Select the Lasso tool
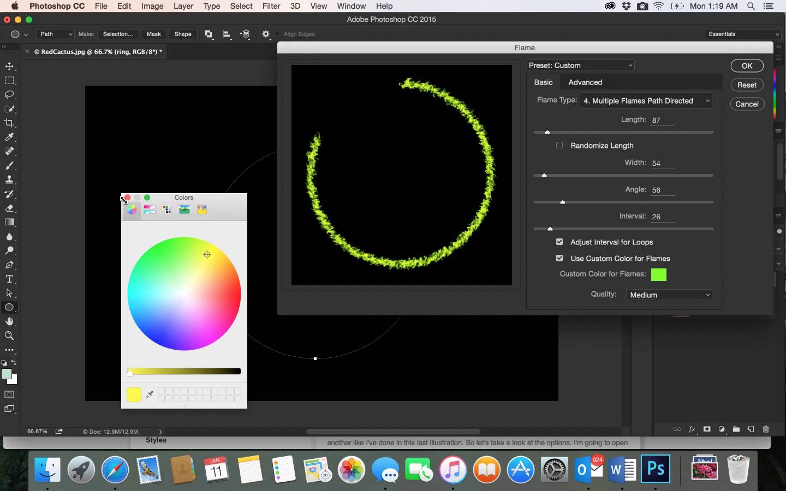This screenshot has height=491, width=786. coord(9,95)
